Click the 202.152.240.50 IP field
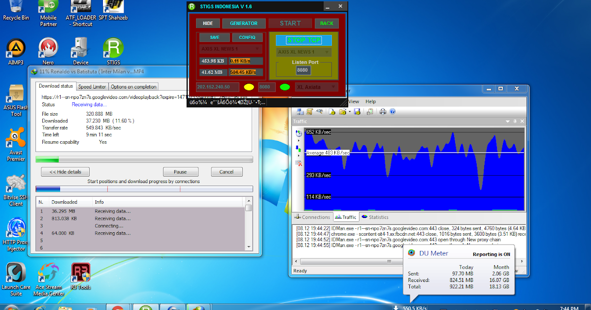Screen dimensions: 591x310 coord(218,87)
